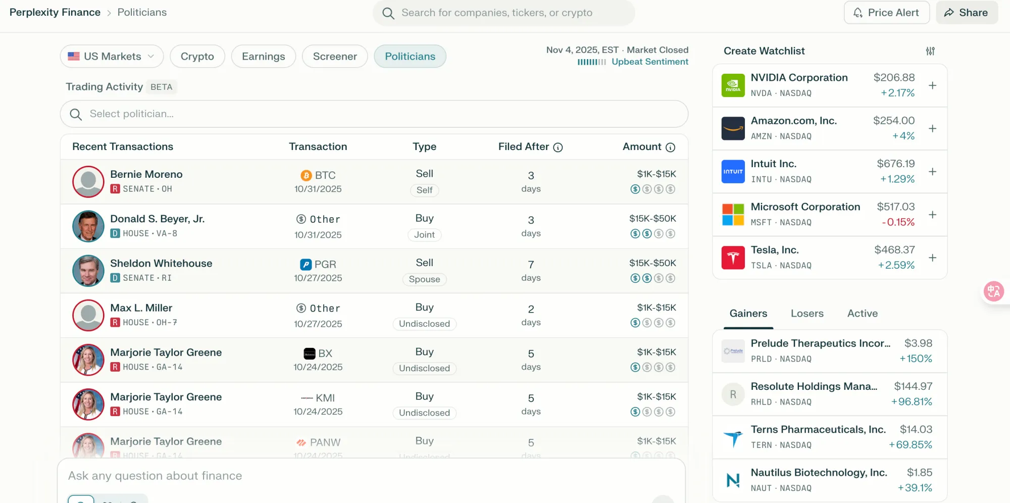Click the Price Alert button
Viewport: 1010px width, 503px height.
pyautogui.click(x=886, y=13)
